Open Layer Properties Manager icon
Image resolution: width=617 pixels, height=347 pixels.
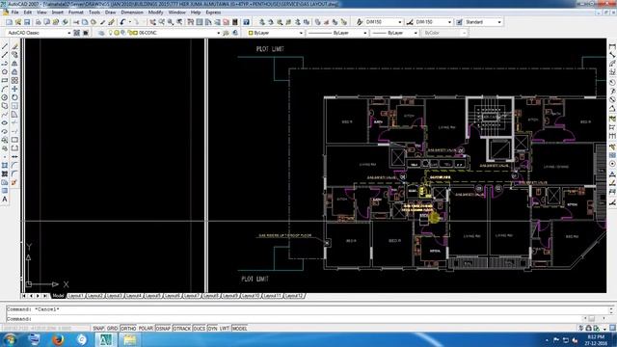pyautogui.click(x=101, y=33)
